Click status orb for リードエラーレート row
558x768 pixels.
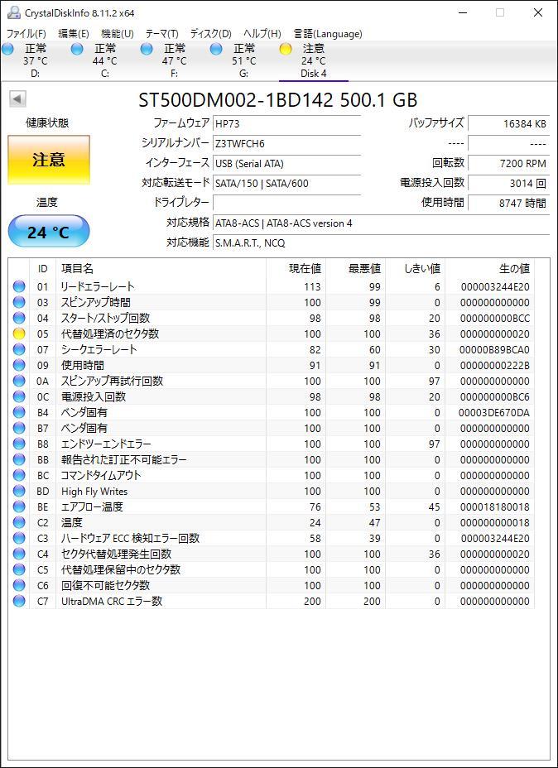coord(19,286)
